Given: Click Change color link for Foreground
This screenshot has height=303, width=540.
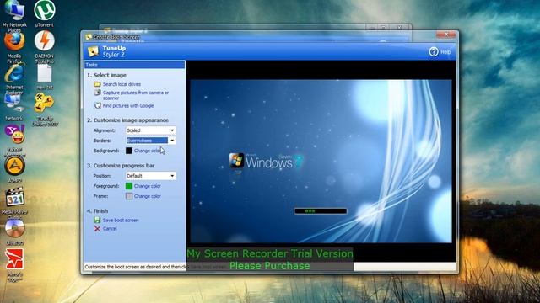Looking at the screenshot, I should (x=148, y=186).
